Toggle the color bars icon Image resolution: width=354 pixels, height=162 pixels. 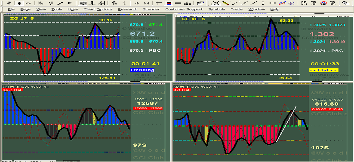click(x=168, y=3)
